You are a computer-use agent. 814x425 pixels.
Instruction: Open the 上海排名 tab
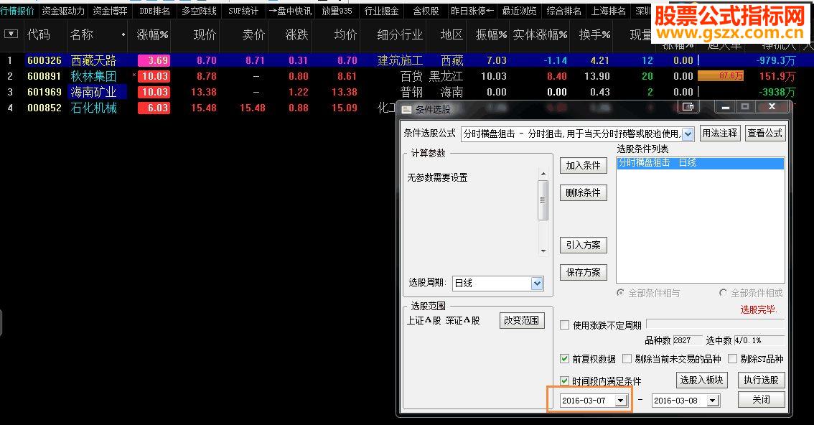click(609, 11)
